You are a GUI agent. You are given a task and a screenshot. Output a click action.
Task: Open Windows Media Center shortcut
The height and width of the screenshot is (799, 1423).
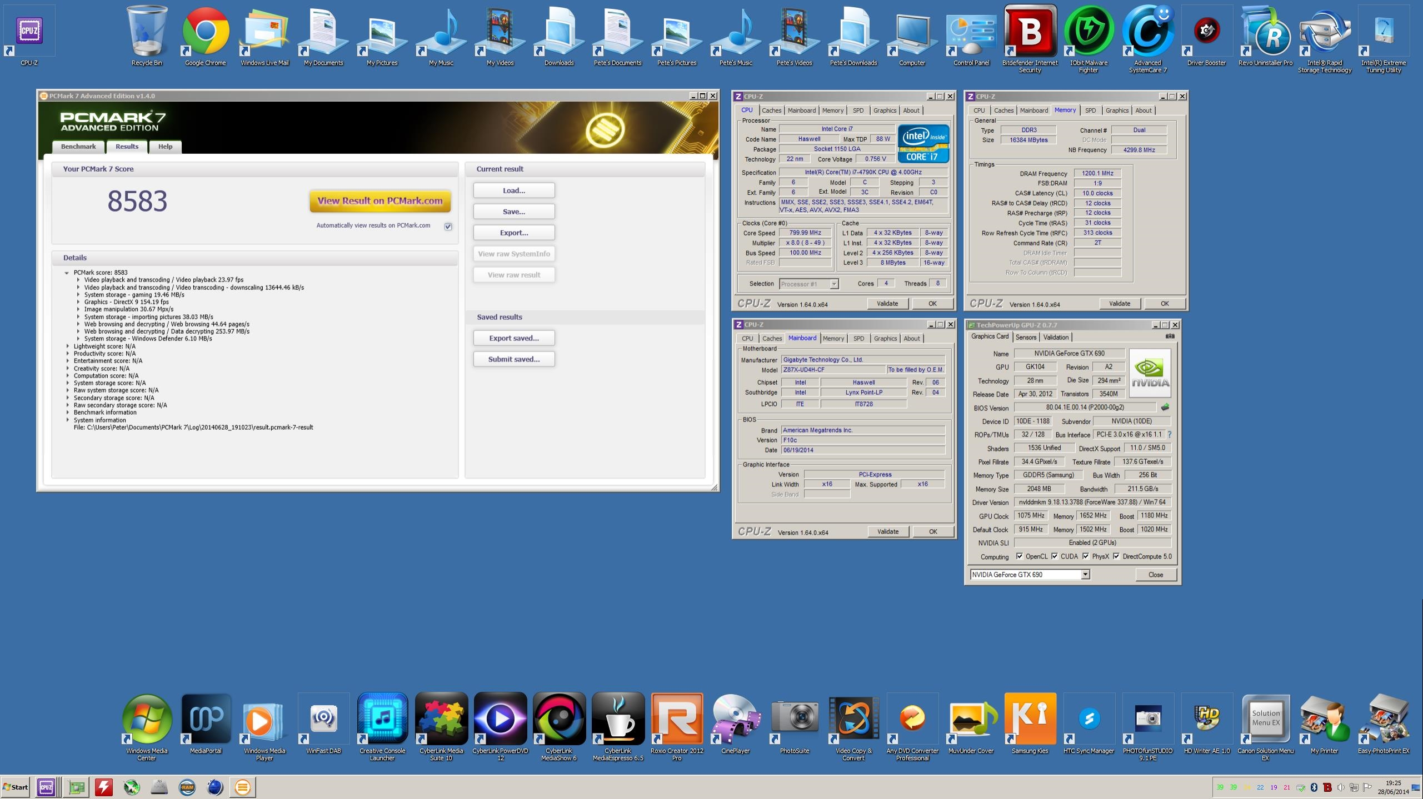(147, 727)
